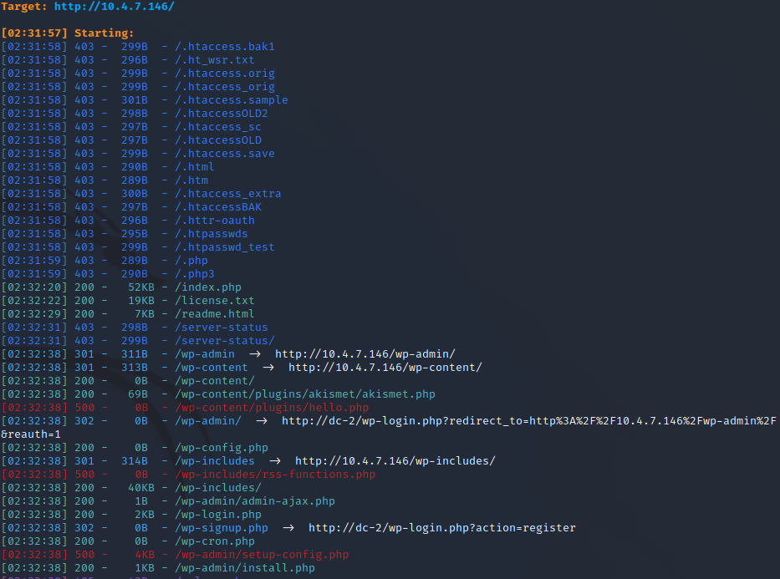Viewport: 780px width, 579px height.
Task: Open the http://10.4.7.146/wp-content/ redirect URL
Action: tap(385, 368)
